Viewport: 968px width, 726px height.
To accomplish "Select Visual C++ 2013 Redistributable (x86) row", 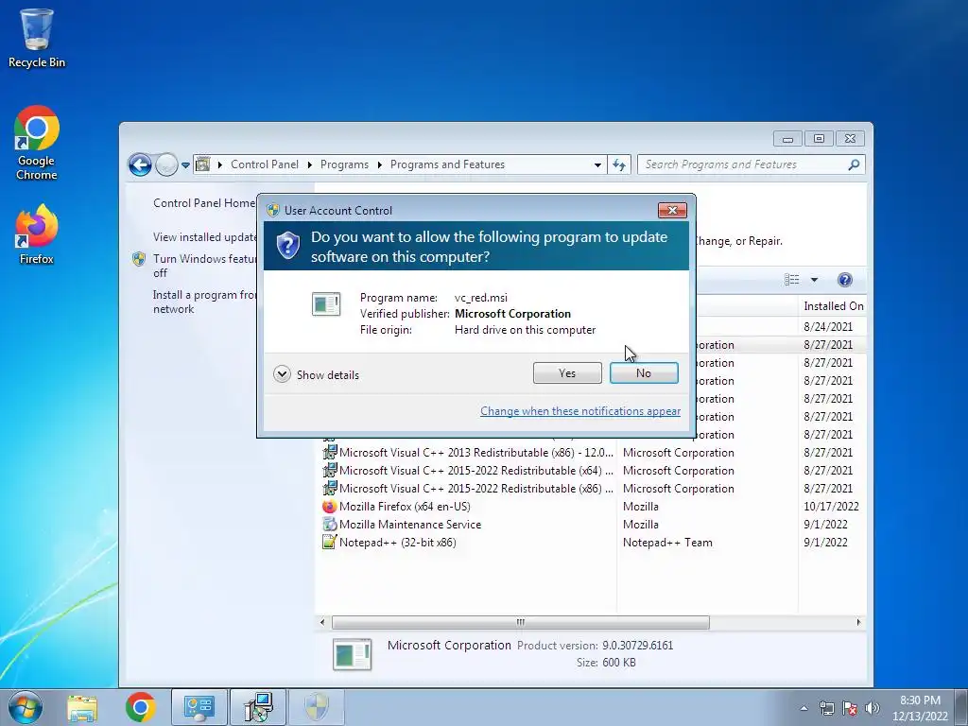I will [593, 453].
